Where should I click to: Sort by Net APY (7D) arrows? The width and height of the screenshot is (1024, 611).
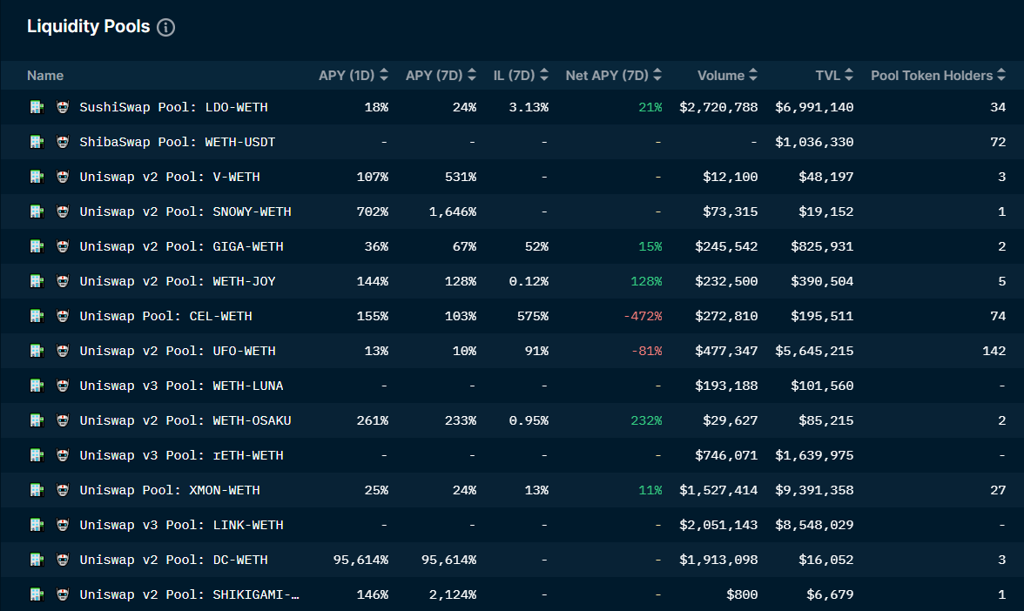pos(657,76)
